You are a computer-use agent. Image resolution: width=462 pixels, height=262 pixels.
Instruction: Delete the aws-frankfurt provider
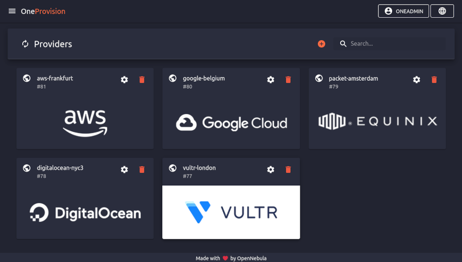click(x=142, y=80)
